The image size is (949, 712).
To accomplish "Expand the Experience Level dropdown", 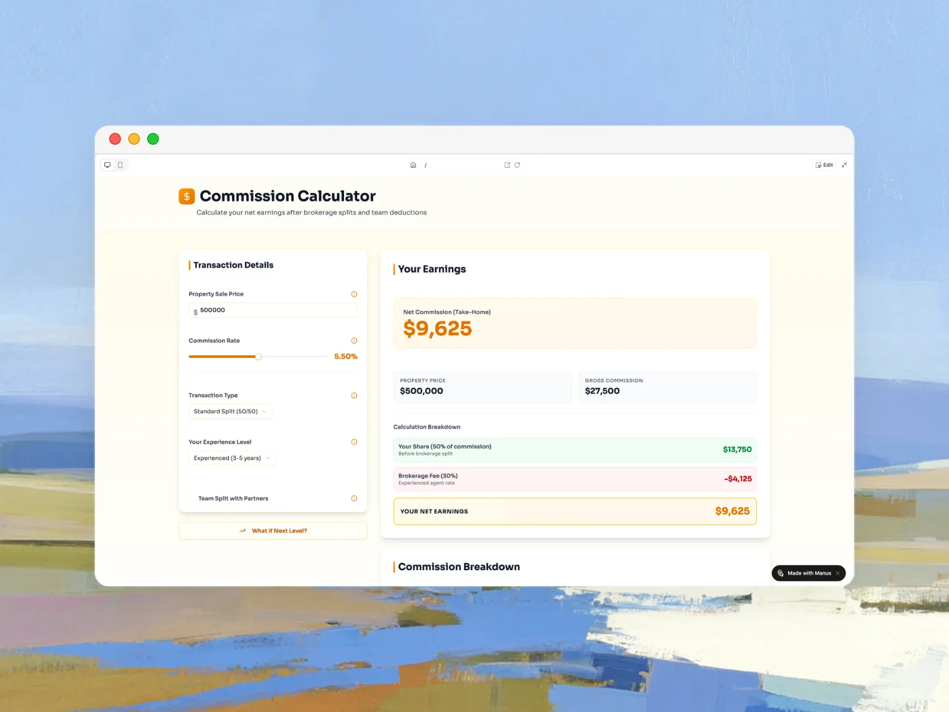I will (231, 458).
